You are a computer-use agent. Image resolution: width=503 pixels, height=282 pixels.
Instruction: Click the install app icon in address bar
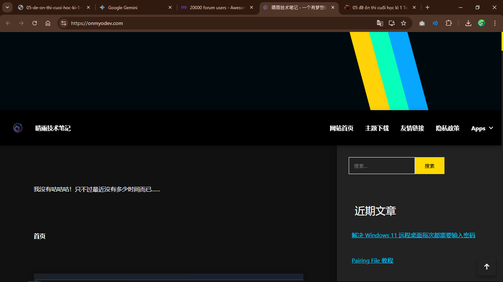[x=392, y=23]
